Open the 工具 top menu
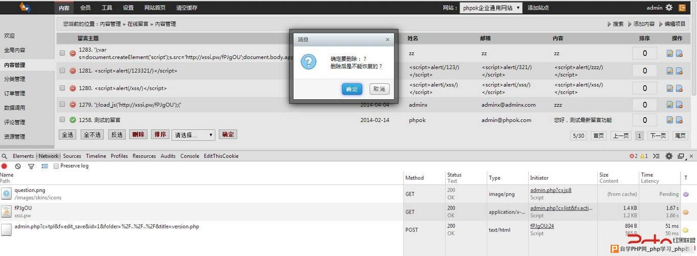697x256 pixels. click(107, 8)
